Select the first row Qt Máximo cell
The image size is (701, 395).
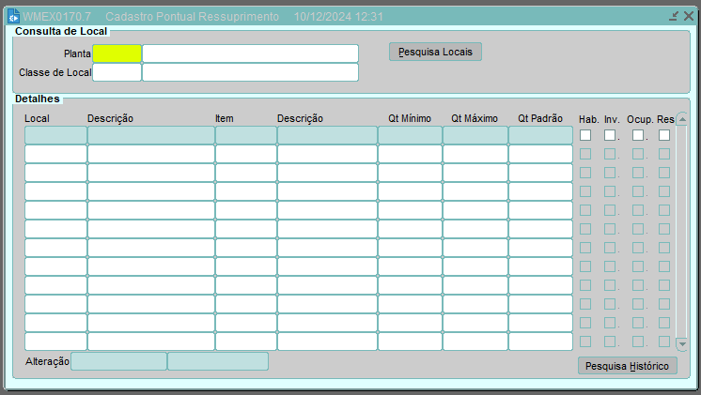coord(475,135)
